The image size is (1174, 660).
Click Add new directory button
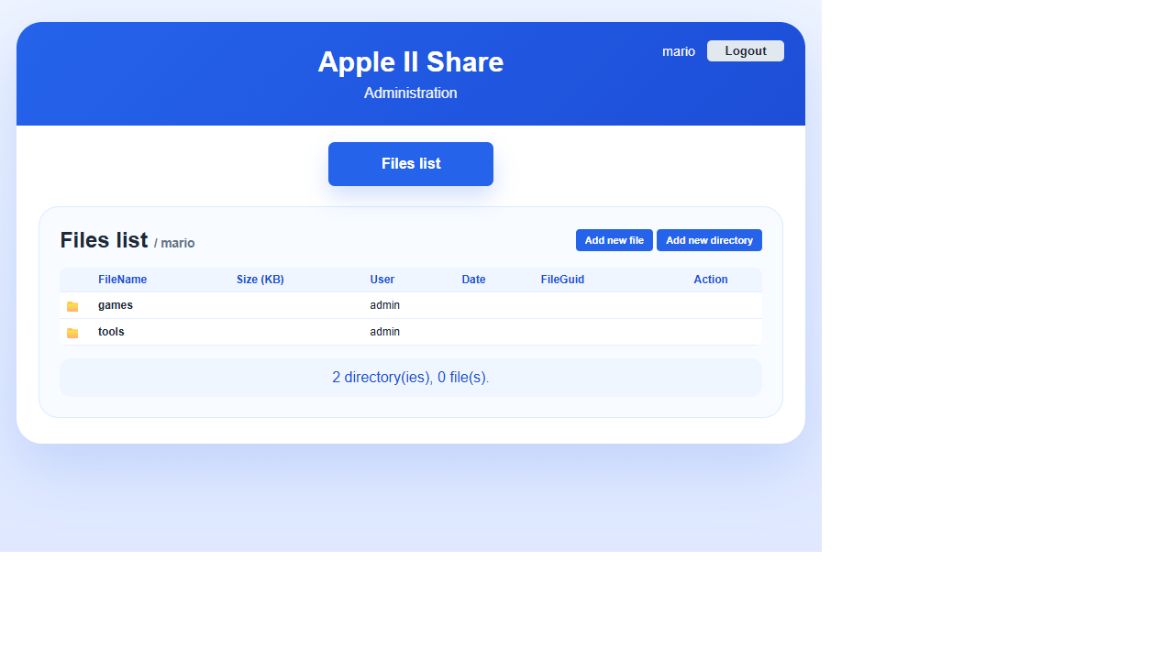click(x=709, y=240)
